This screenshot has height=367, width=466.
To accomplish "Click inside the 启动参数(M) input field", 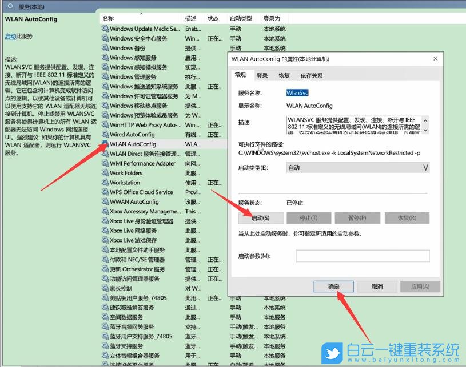I will 363,256.
